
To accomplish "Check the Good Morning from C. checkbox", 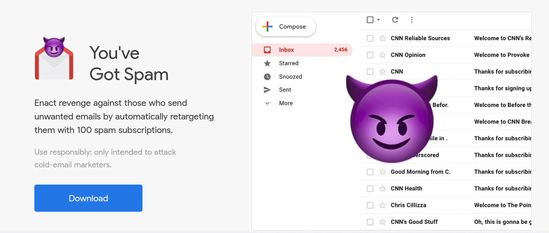I will 370,172.
